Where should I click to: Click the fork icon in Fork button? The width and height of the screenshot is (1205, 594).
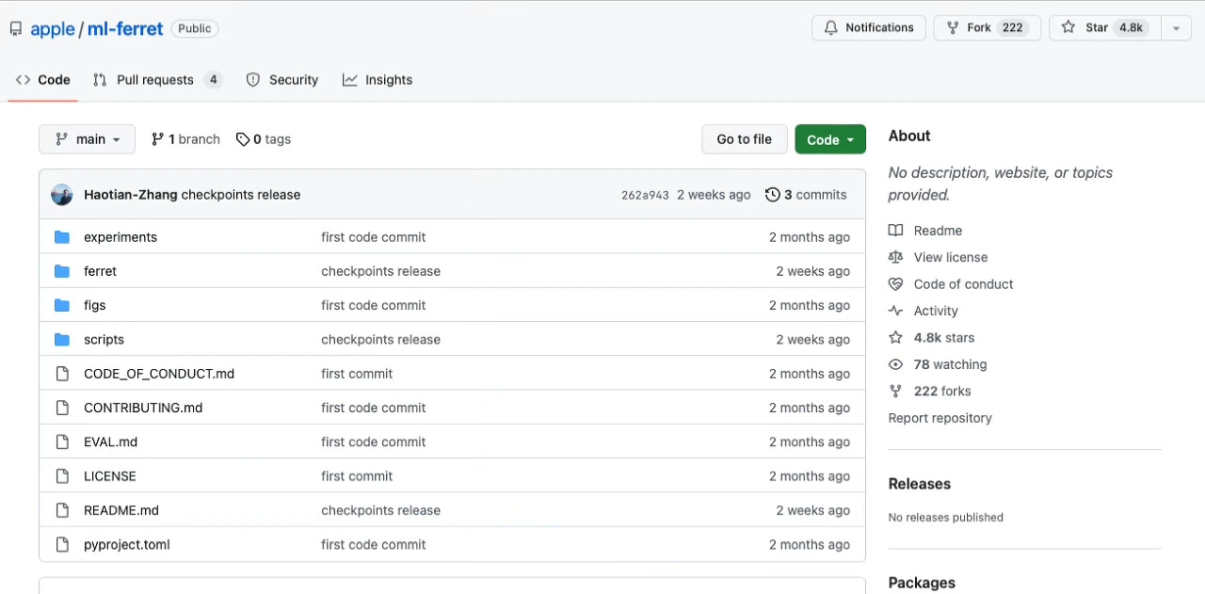(953, 28)
